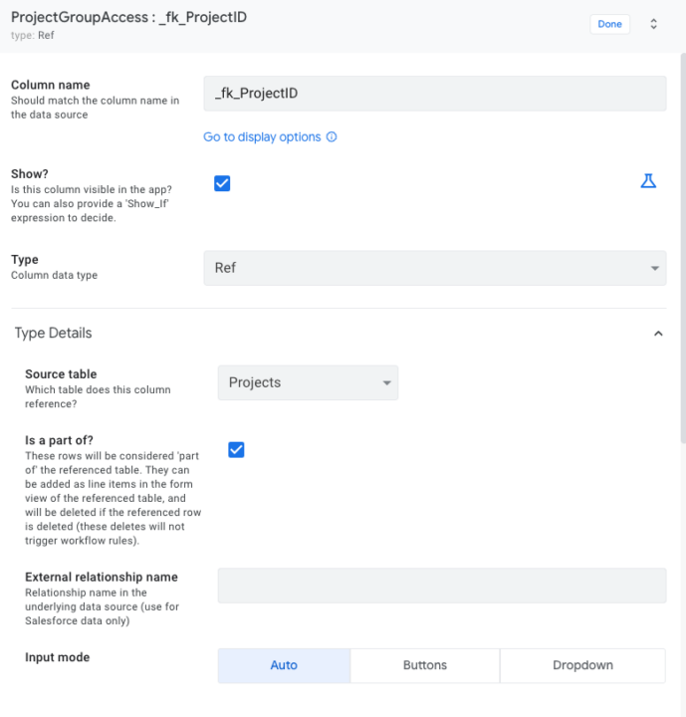This screenshot has height=717, width=686.
Task: Switch input mode to Dropdown
Action: point(582,665)
